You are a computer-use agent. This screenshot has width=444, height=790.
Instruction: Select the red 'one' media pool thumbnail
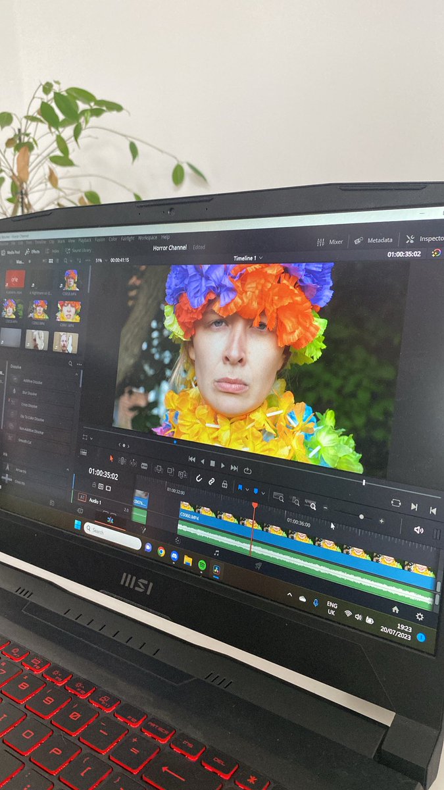point(15,279)
